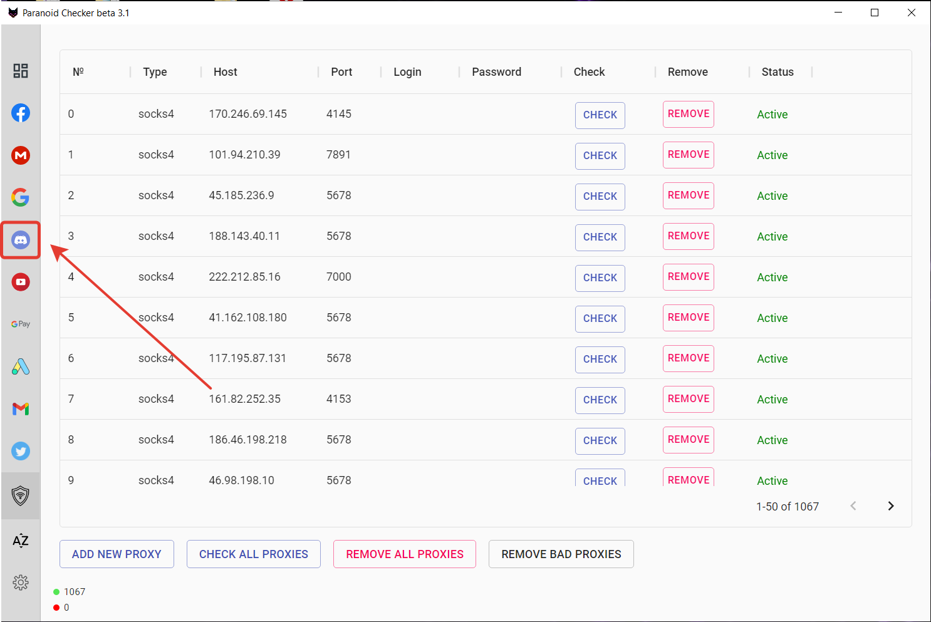Remove proxy 117.195.87.131
This screenshot has height=622, width=931.
[689, 358]
